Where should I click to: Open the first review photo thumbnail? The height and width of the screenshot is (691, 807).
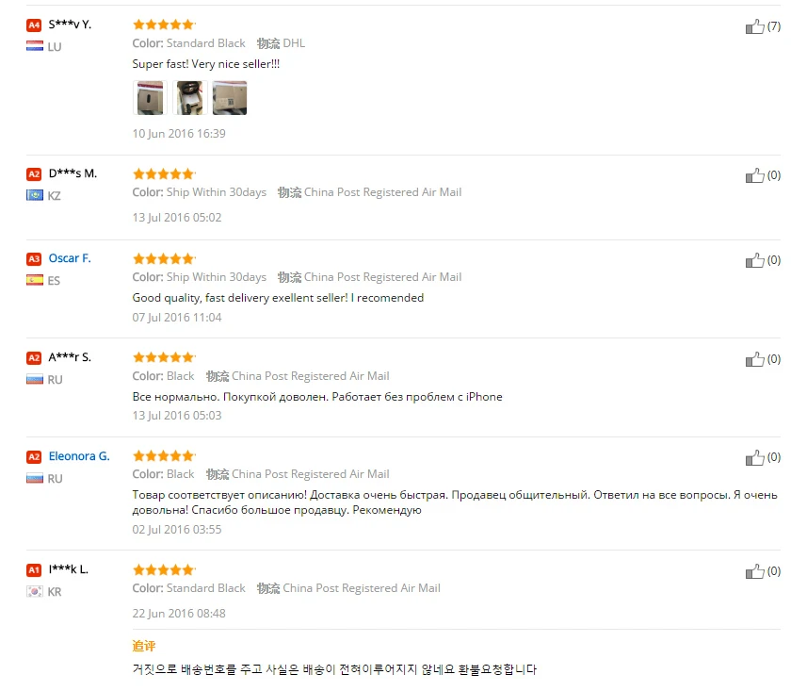[x=149, y=98]
